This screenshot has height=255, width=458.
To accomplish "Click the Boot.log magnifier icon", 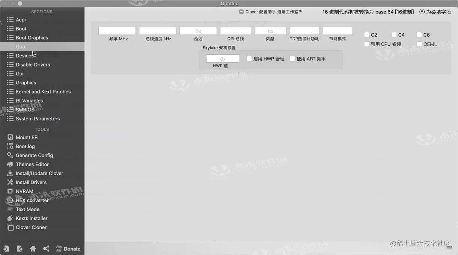I will (x=10, y=146).
